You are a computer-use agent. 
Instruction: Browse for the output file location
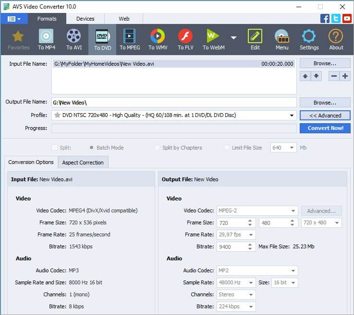coord(325,103)
